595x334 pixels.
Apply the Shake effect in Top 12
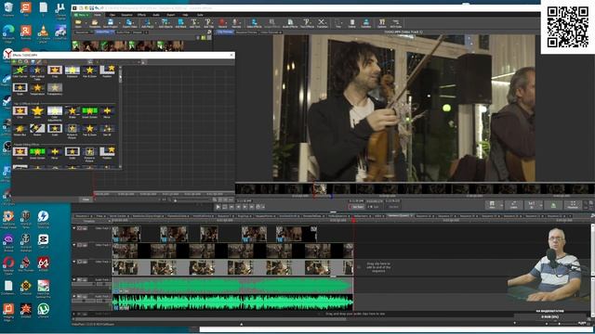(x=73, y=110)
